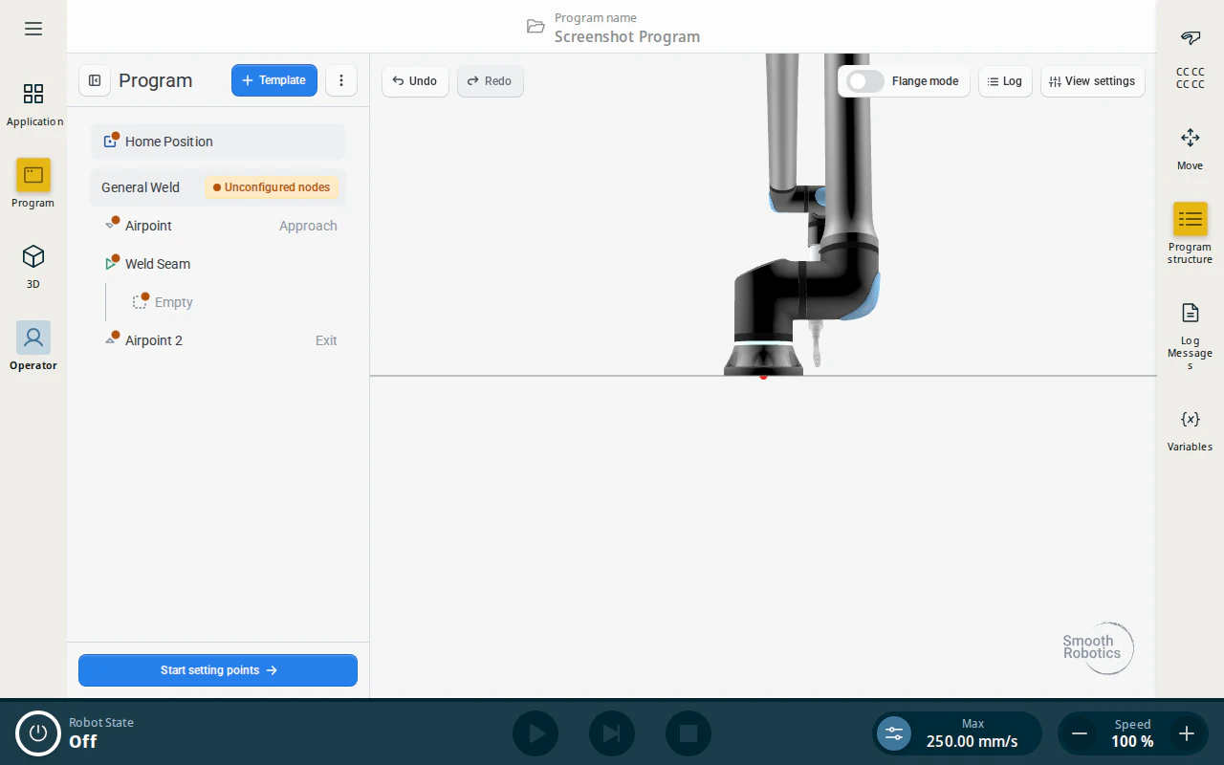Open the Variables panel
1224x765 pixels.
click(1191, 429)
